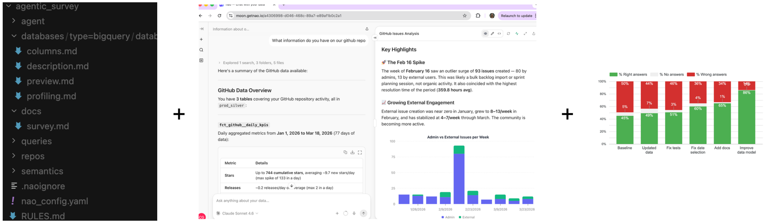Screen dimensions: 765x223
Task: Open survey.md in docs
Action: coord(42,126)
